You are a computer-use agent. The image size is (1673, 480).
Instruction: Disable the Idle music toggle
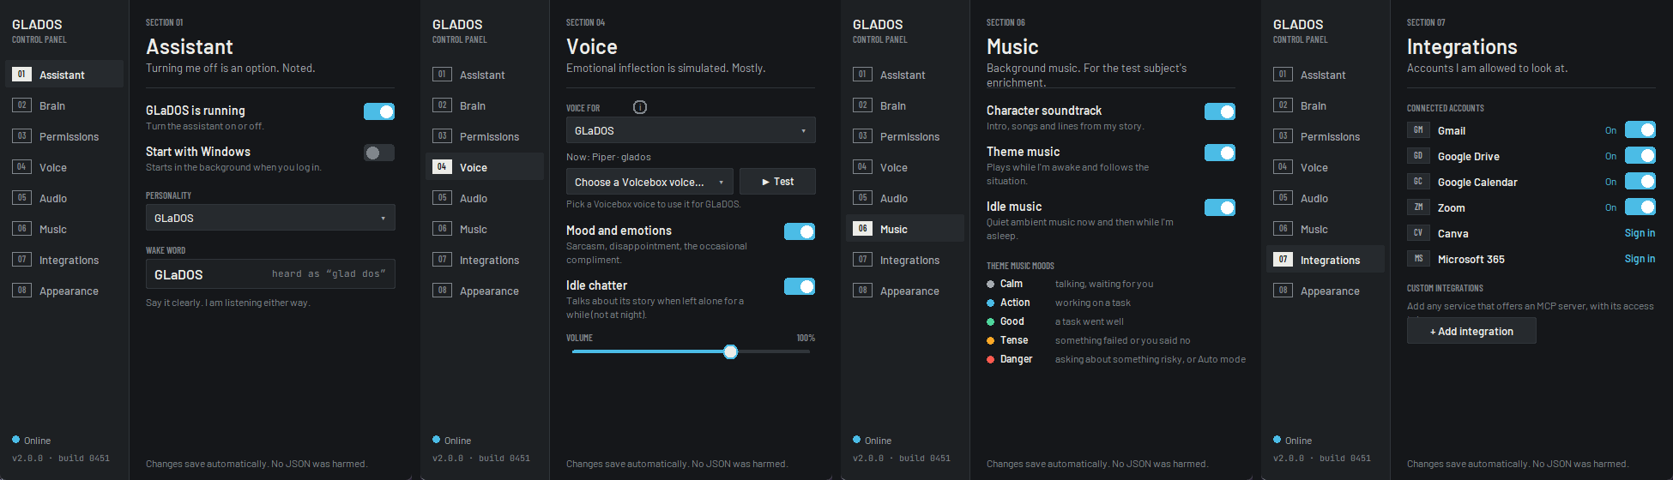(x=1220, y=207)
